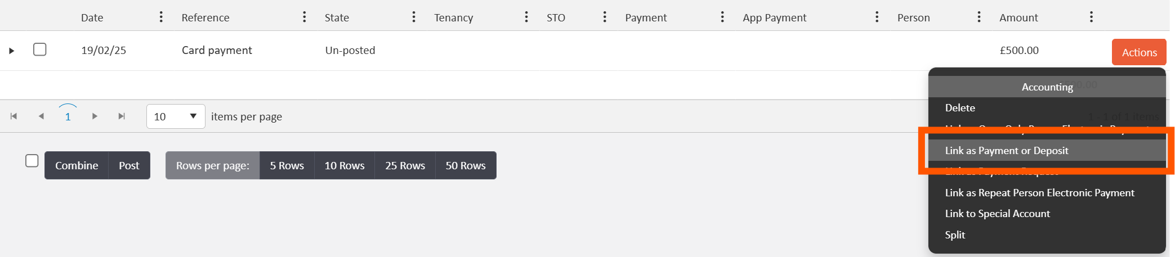Screen dimensions: 1175x257
Task: Go to the first page
Action: [x=14, y=116]
